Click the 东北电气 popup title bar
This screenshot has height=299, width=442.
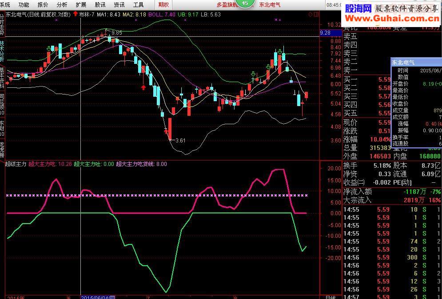coord(416,62)
